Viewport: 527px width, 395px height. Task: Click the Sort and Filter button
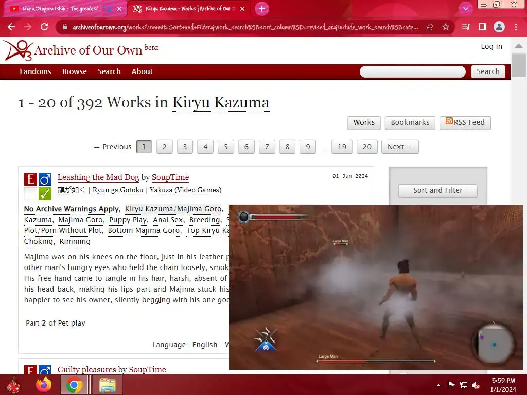[x=437, y=190]
